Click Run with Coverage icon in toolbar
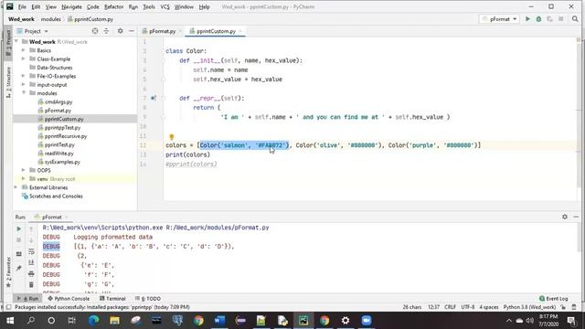This screenshot has width=585, height=329. pos(549,19)
